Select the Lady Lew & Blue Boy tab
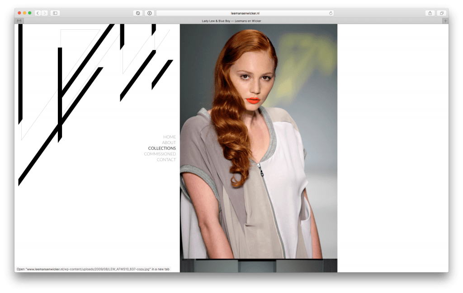 click(x=231, y=21)
